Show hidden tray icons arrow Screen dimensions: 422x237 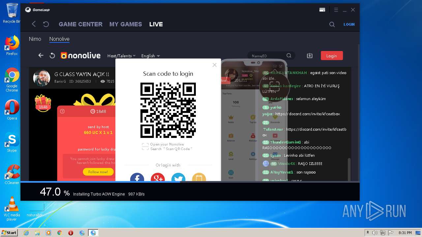368,233
